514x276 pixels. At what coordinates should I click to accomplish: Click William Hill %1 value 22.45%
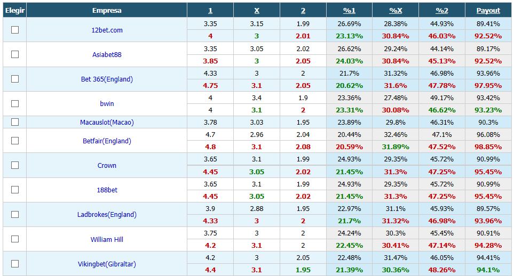349,246
